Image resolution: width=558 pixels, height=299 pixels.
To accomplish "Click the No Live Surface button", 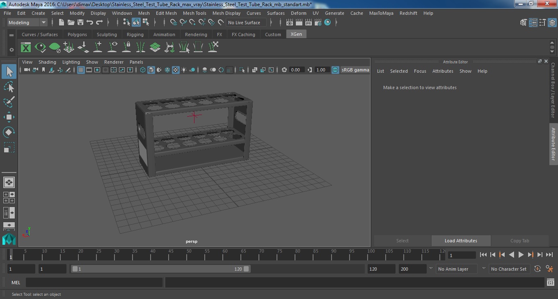I will click(244, 23).
